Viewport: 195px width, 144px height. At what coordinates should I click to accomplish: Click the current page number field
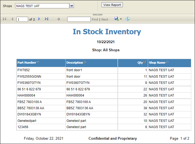[22, 19]
